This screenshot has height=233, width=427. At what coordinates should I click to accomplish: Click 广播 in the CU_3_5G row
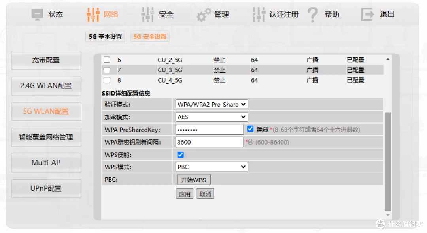[312, 70]
